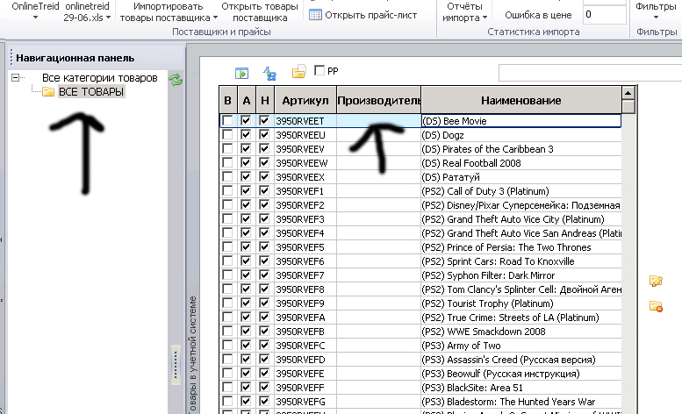The height and width of the screenshot is (414, 682).
Task: Select (PS3) Army of Two cell
Action: point(521,346)
